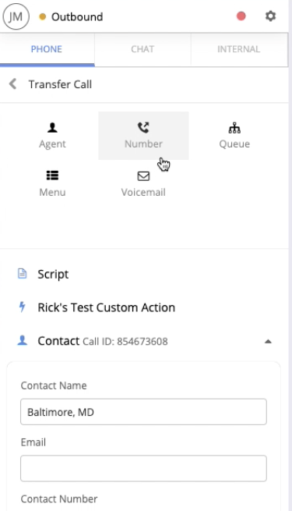The width and height of the screenshot is (292, 511).
Task: Click the Script document icon
Action: coord(22,274)
